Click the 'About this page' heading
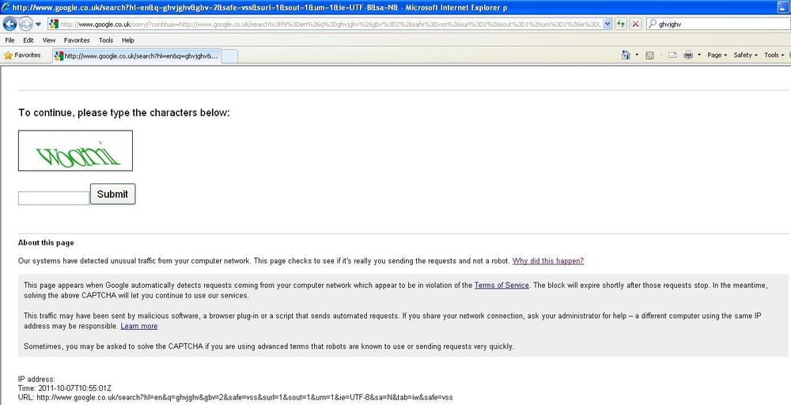Screen dimensions: 791x405 point(46,243)
